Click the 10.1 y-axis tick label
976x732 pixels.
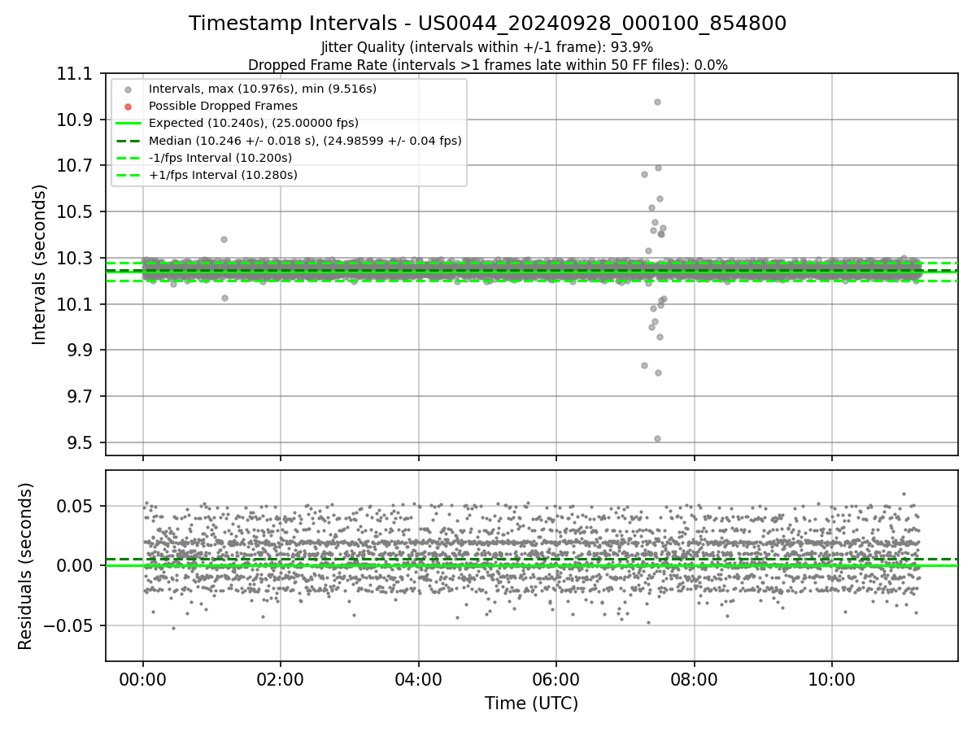point(76,304)
